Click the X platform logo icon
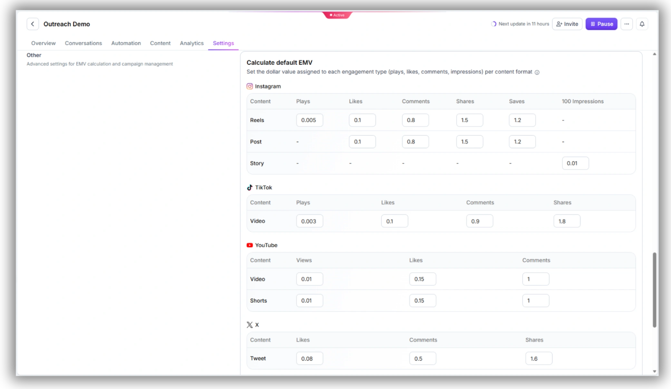This screenshot has height=389, width=671. pos(249,325)
